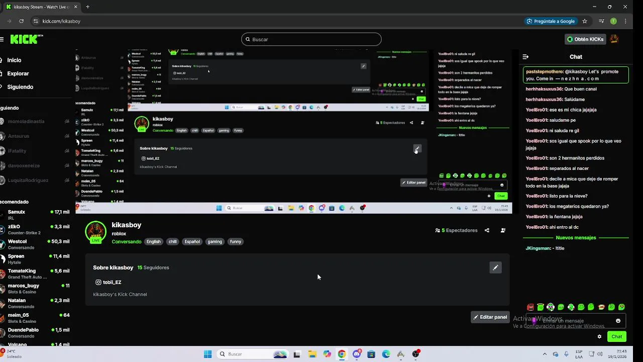Collapse the chat panel arrow

525,57
